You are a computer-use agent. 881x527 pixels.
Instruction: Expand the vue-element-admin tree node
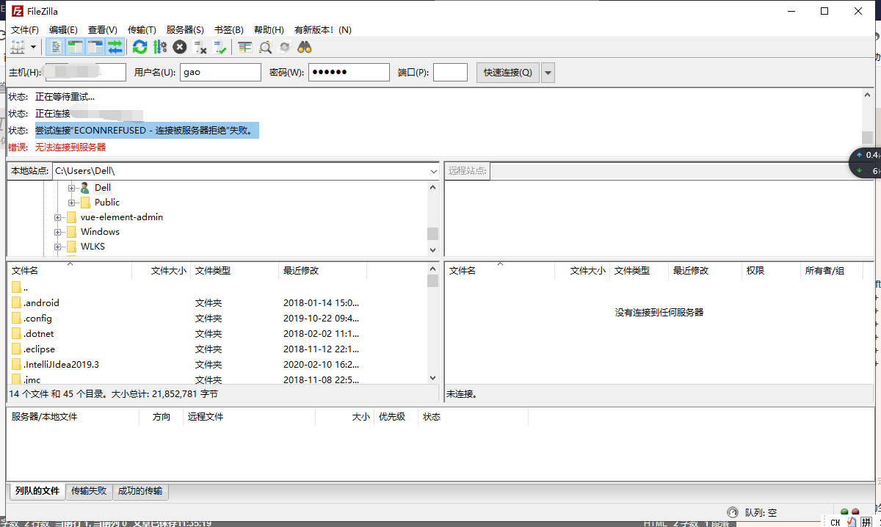click(x=57, y=217)
